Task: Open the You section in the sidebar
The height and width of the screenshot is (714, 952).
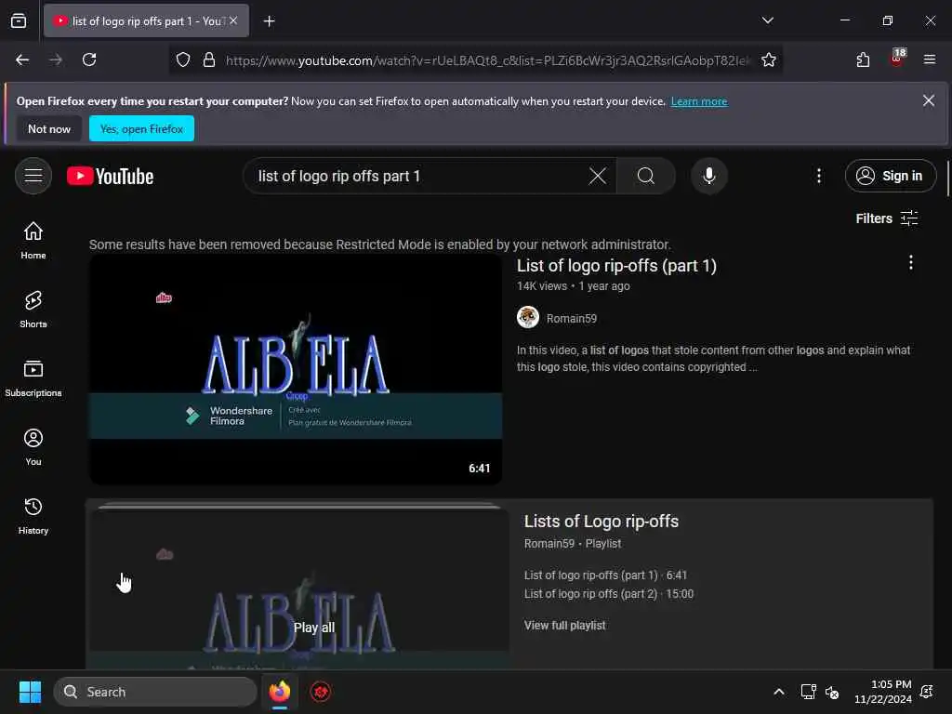Action: 33,447
